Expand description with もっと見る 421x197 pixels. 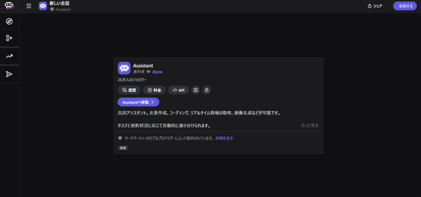click(310, 125)
